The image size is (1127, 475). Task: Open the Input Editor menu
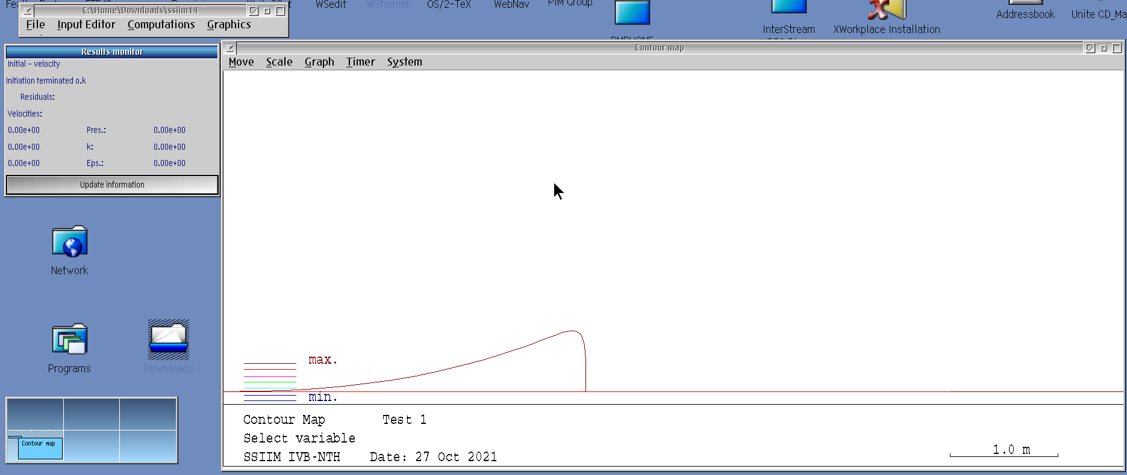[x=86, y=25]
